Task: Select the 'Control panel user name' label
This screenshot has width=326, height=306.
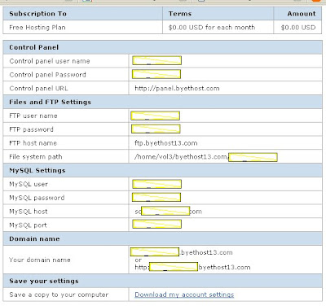Action: 50,61
